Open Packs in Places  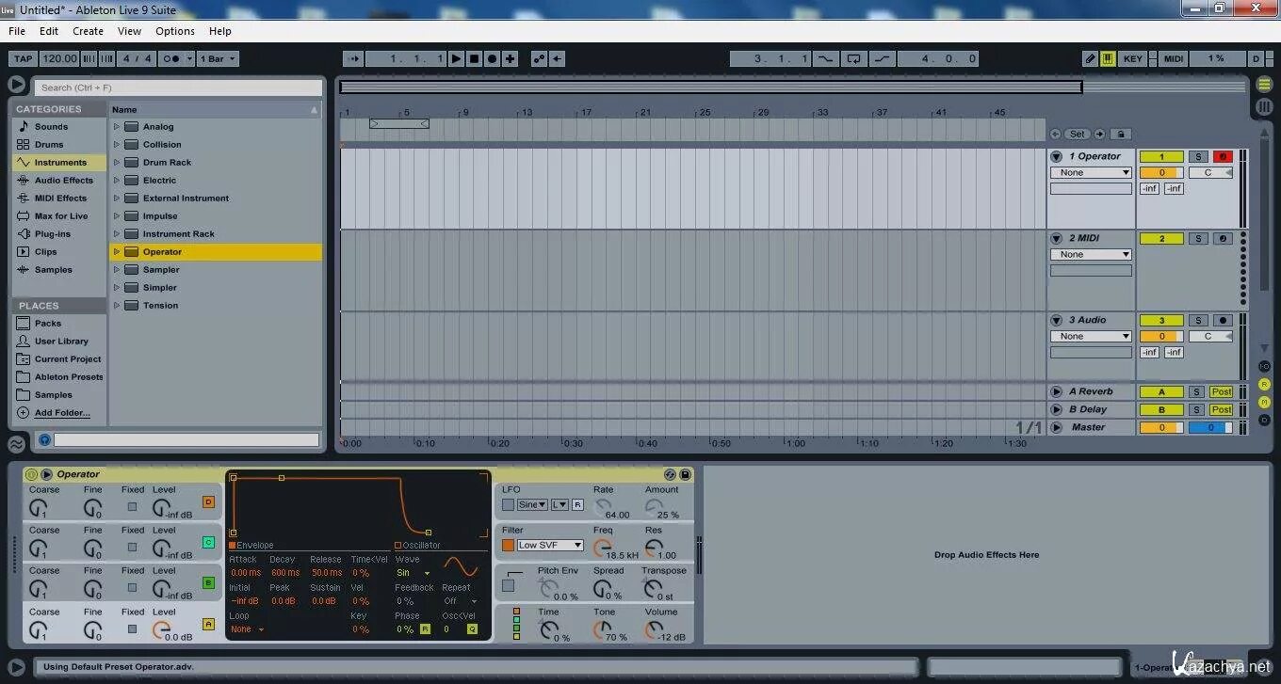(x=48, y=323)
